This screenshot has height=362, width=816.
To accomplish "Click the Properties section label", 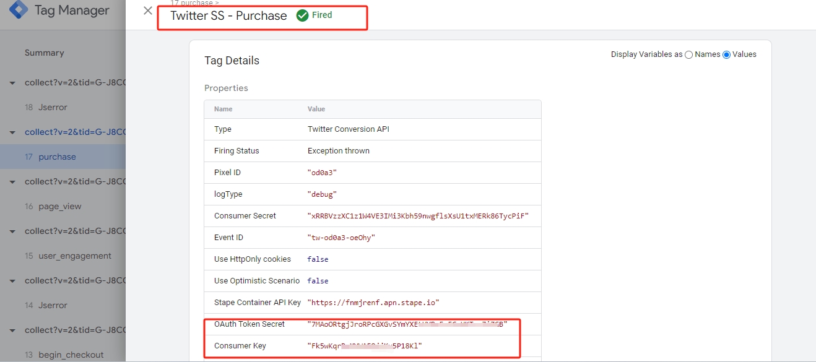I will (226, 88).
